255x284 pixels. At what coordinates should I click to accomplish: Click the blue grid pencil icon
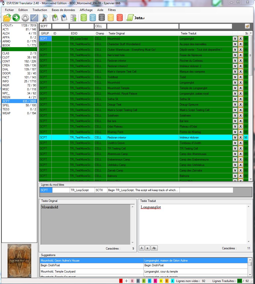pos(34,18)
